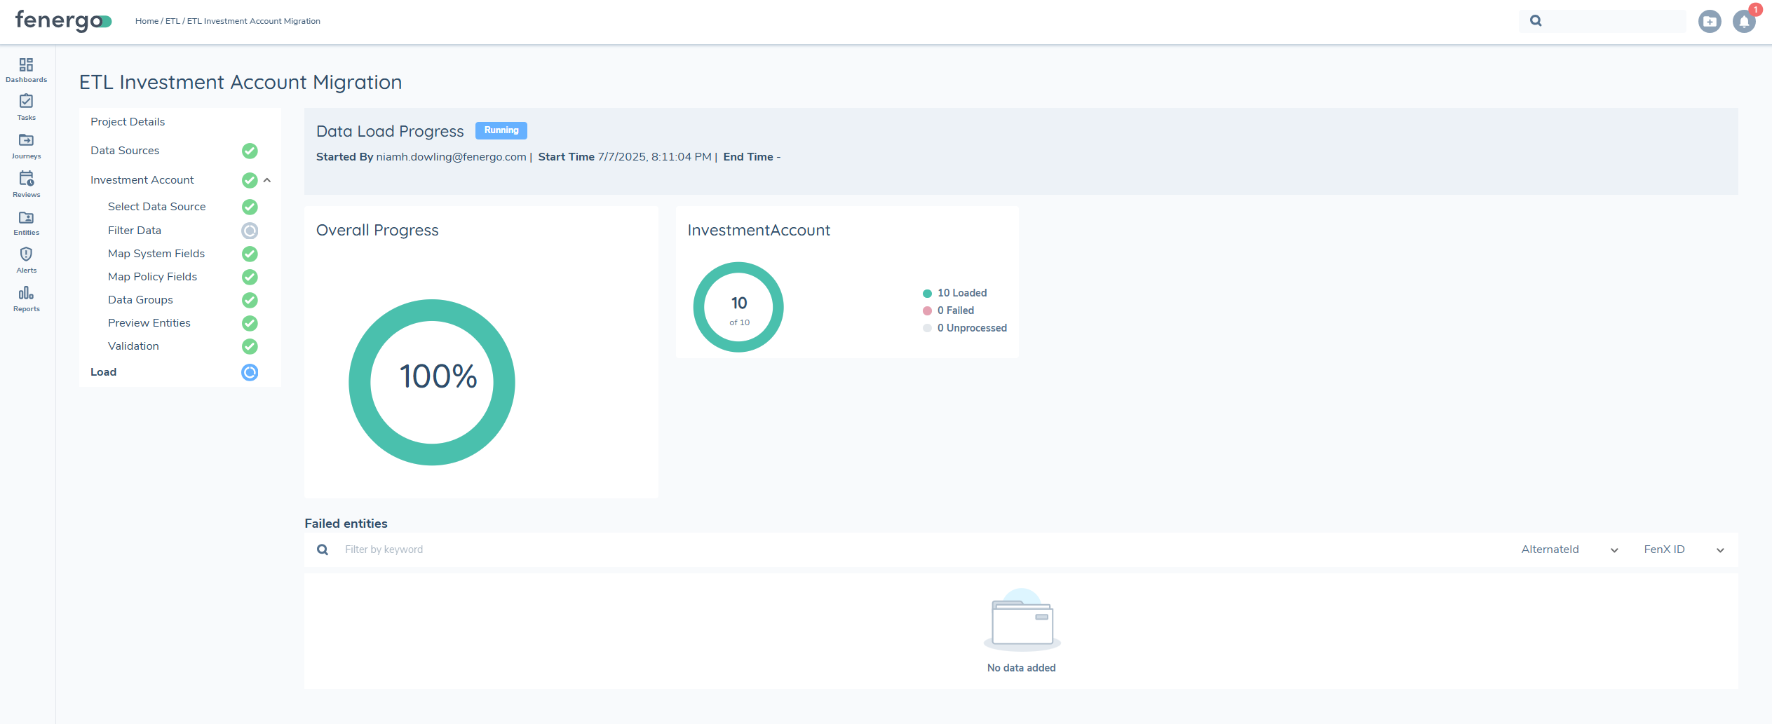Open the Dashboards panel from sidebar
The height and width of the screenshot is (724, 1772).
point(26,69)
